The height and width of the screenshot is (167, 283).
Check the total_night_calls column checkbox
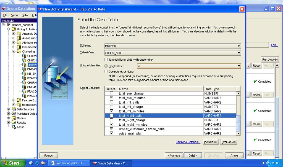point(111,115)
